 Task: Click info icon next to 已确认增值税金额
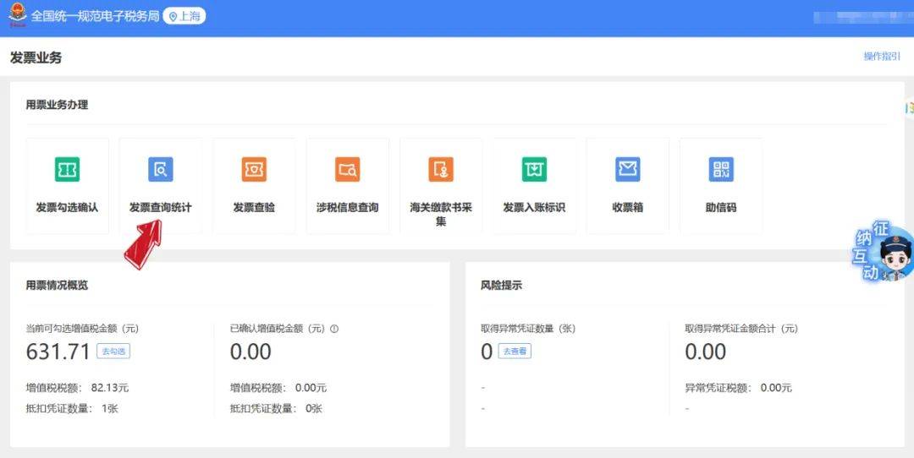point(334,329)
